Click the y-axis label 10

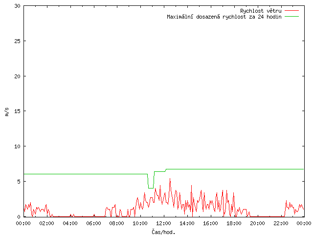(x=18, y=146)
